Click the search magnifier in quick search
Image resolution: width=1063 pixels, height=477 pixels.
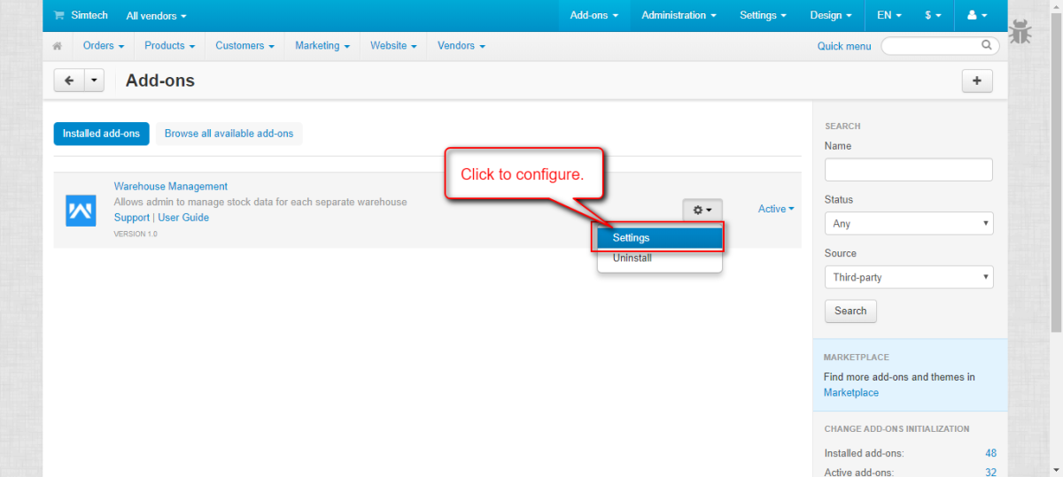click(x=987, y=45)
